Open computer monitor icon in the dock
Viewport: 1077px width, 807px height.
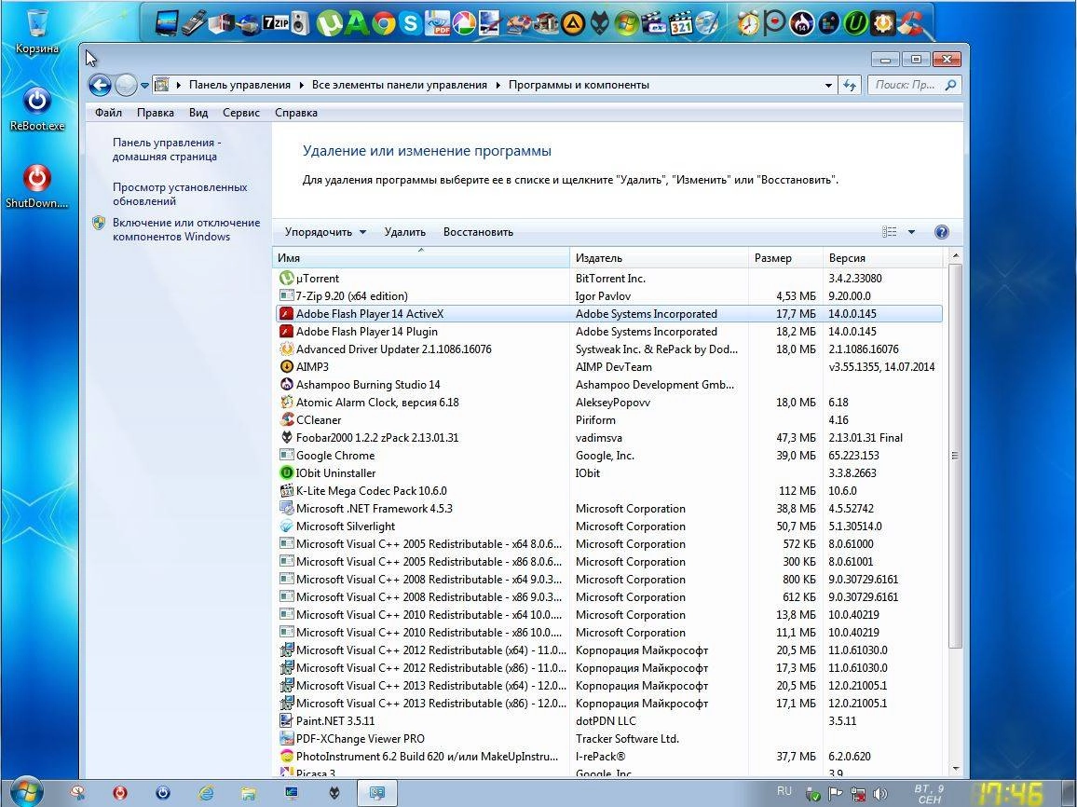click(167, 23)
